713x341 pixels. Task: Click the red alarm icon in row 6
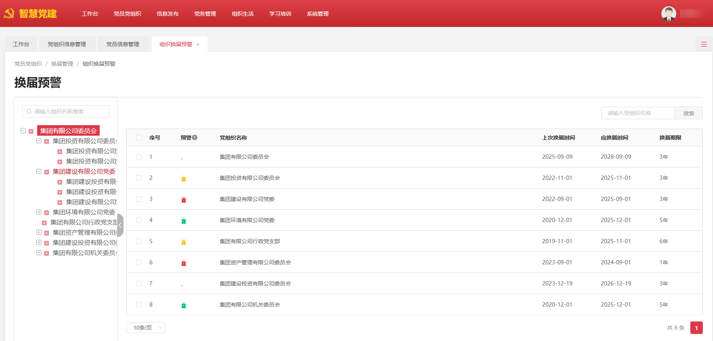coord(184,263)
